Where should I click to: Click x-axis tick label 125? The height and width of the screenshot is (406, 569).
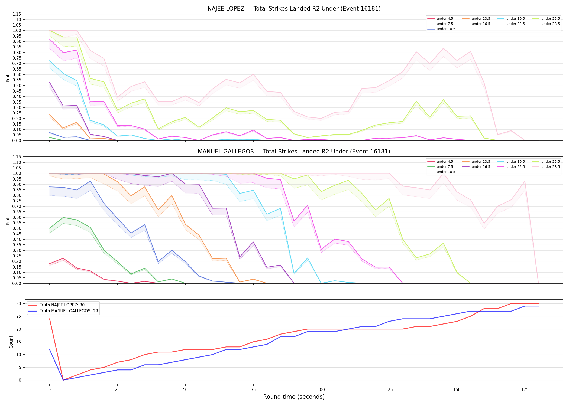(x=389, y=390)
